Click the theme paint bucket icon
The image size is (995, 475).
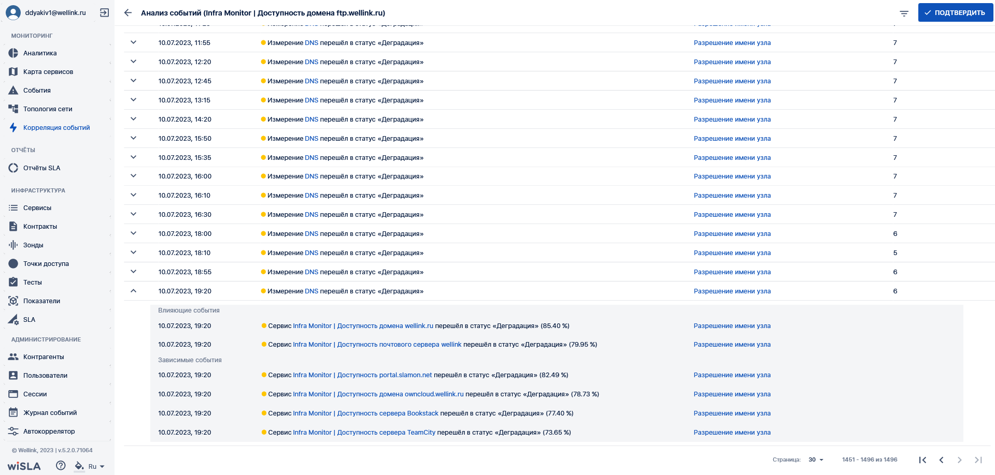(79, 466)
